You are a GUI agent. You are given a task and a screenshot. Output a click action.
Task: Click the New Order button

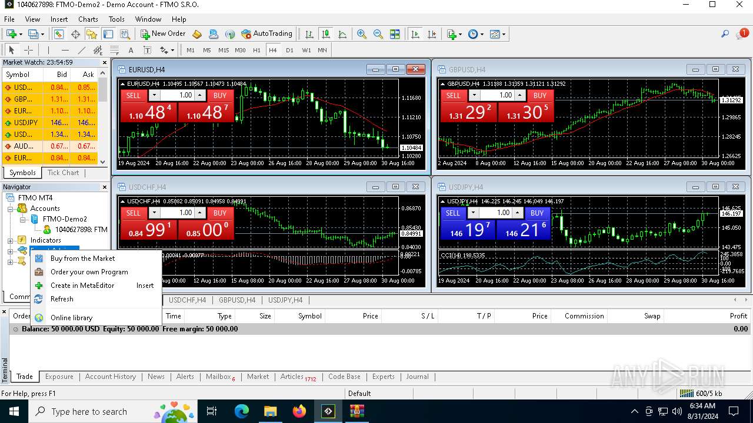(163, 34)
